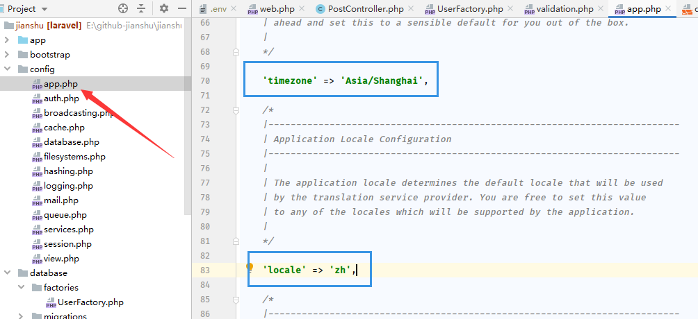698x319 pixels.
Task: Click line number 83 in gutter
Action: point(205,270)
